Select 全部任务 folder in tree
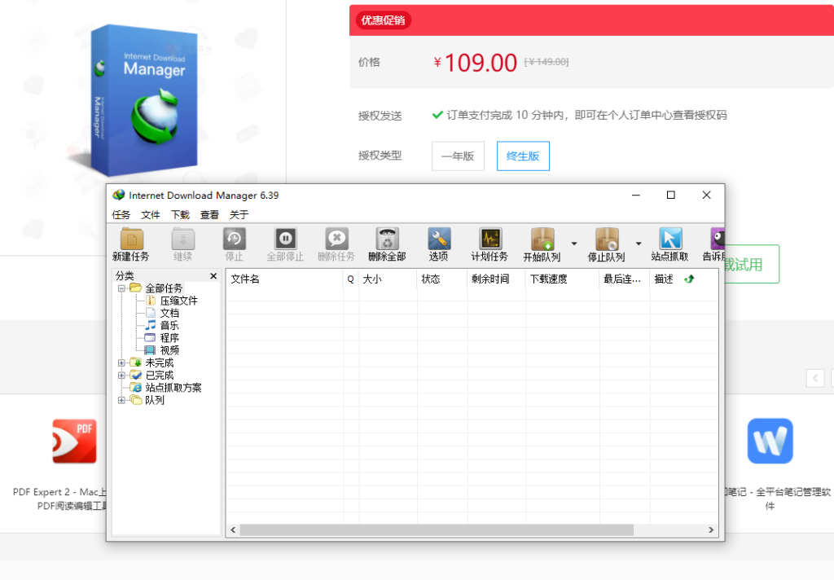 pyautogui.click(x=164, y=288)
